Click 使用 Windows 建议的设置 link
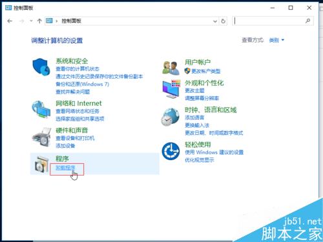Screen dimensions: 323x242 click(x=214, y=152)
